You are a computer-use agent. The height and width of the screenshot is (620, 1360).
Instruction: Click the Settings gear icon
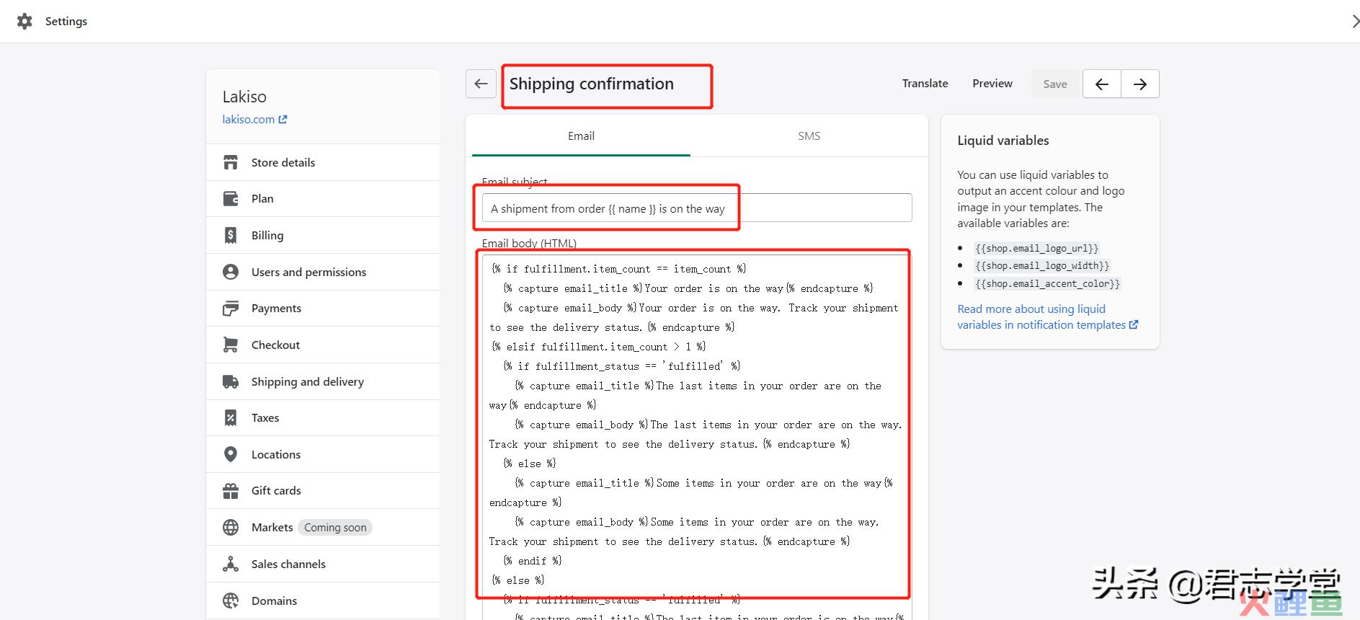(25, 22)
